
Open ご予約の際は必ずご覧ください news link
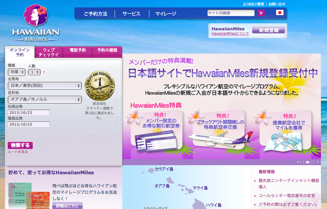[288, 204]
